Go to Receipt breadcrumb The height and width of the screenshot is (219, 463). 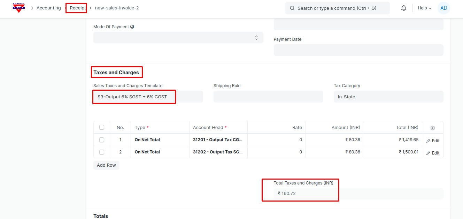tap(77, 8)
